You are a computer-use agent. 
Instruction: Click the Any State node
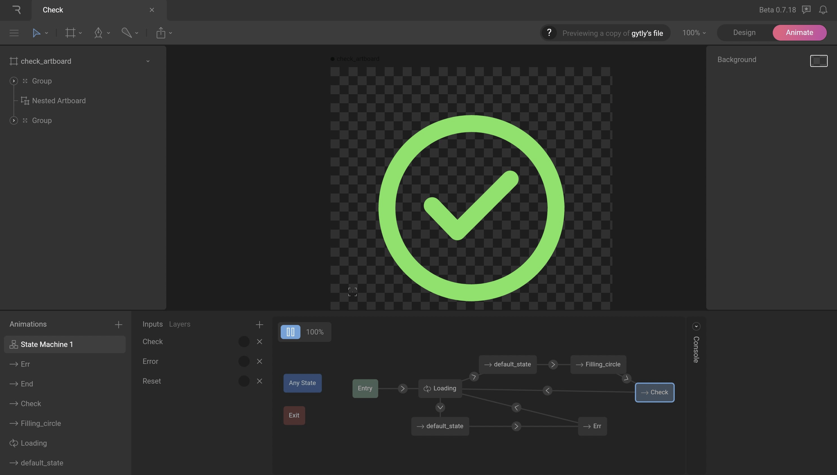[302, 383]
